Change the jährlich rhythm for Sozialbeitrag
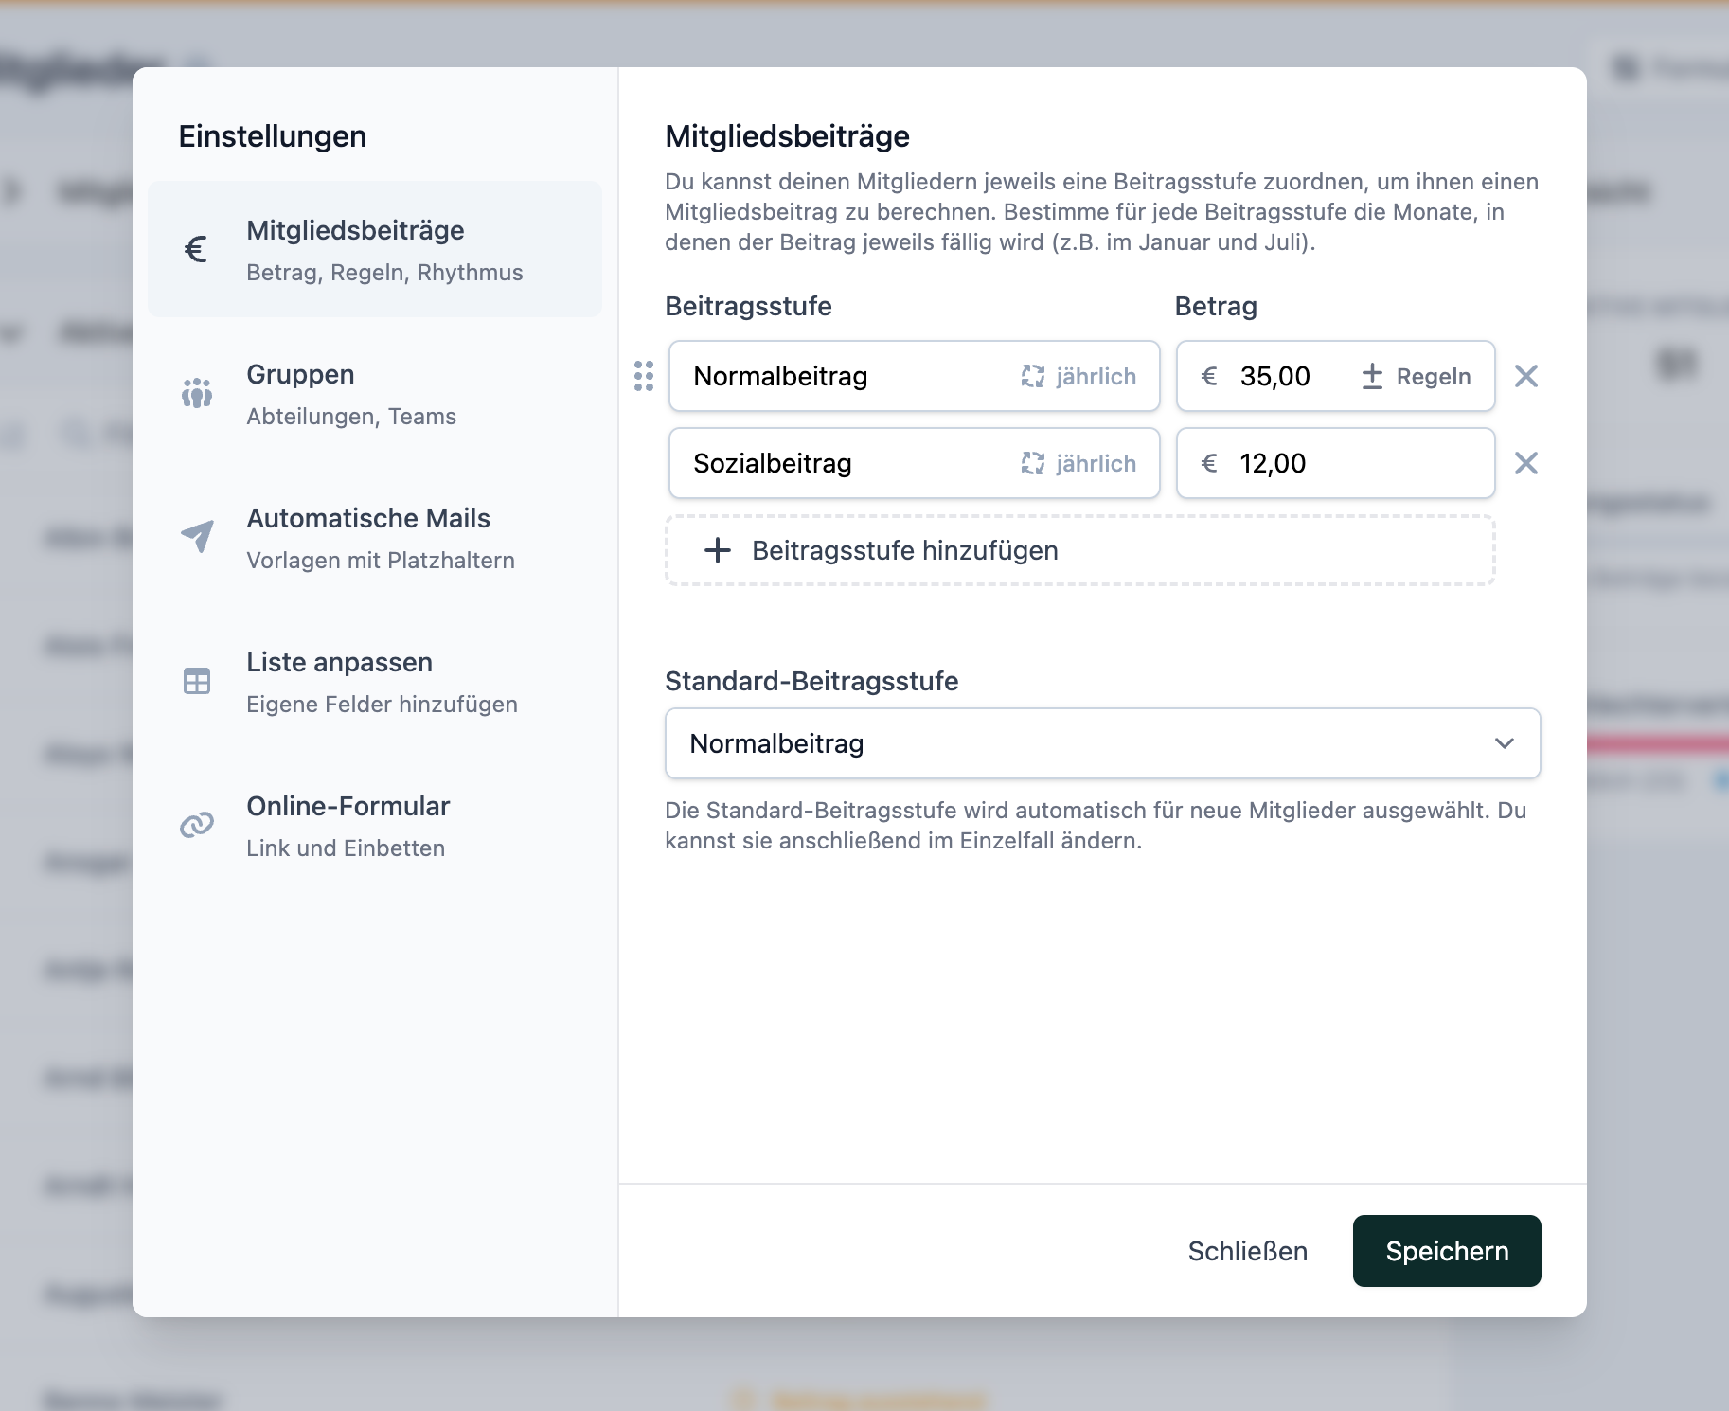 coord(1078,463)
